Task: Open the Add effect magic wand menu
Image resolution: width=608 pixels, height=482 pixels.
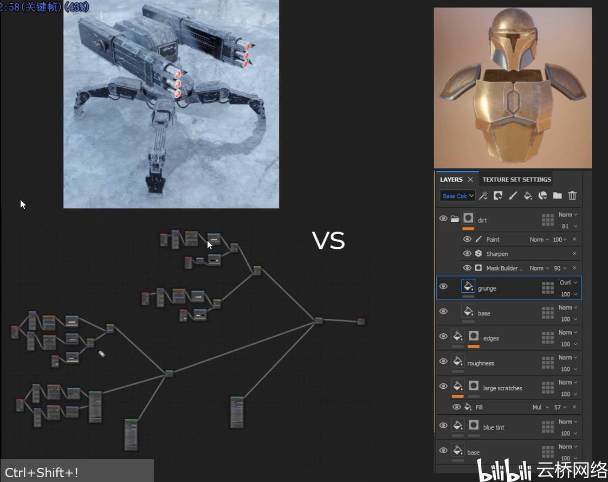Action: click(x=483, y=196)
